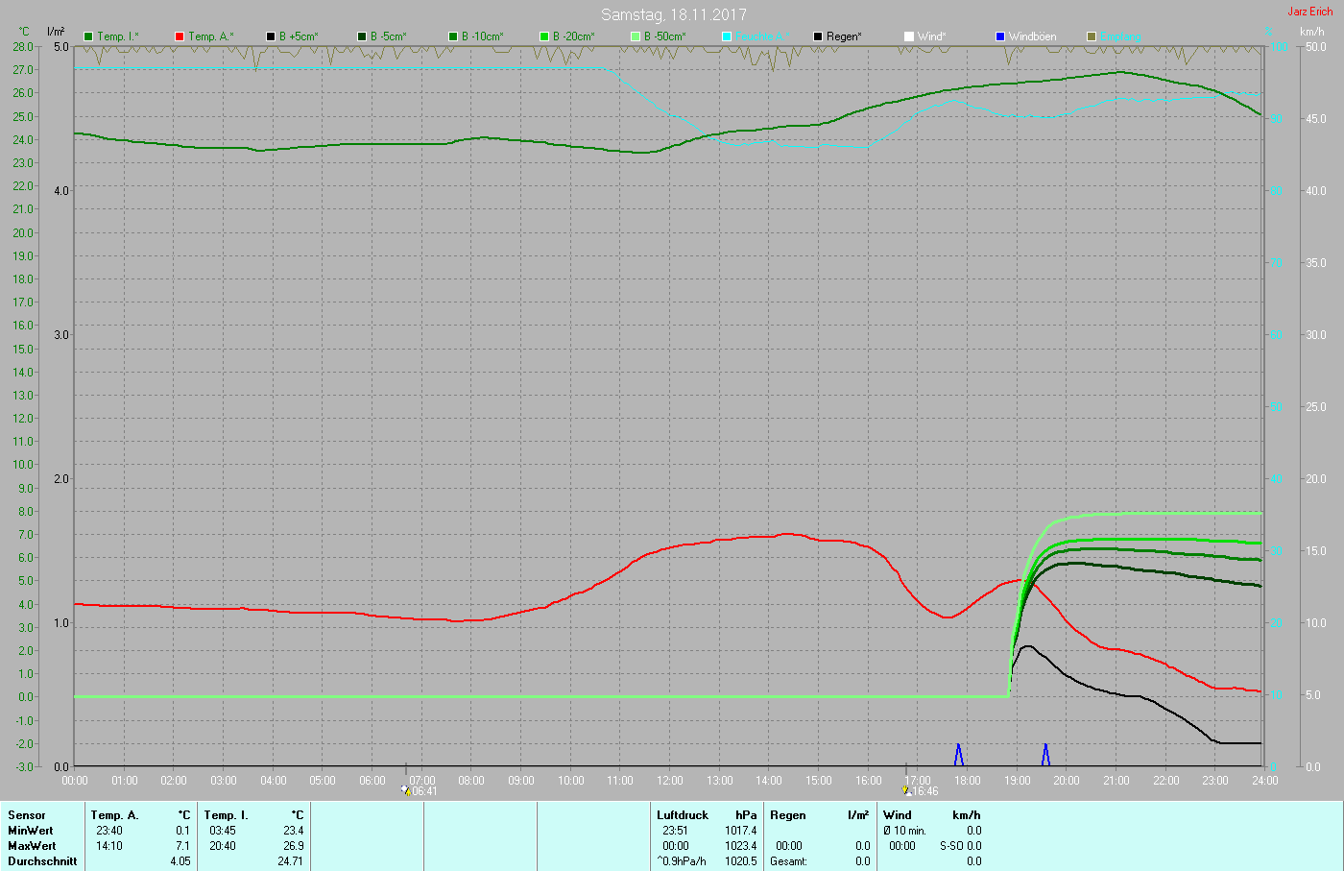Click the Temp. I. minimum time '03:45'
1344x871 pixels.
[x=223, y=831]
